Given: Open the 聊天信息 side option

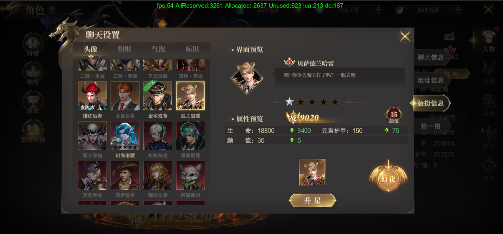Looking at the screenshot, I should [x=430, y=58].
